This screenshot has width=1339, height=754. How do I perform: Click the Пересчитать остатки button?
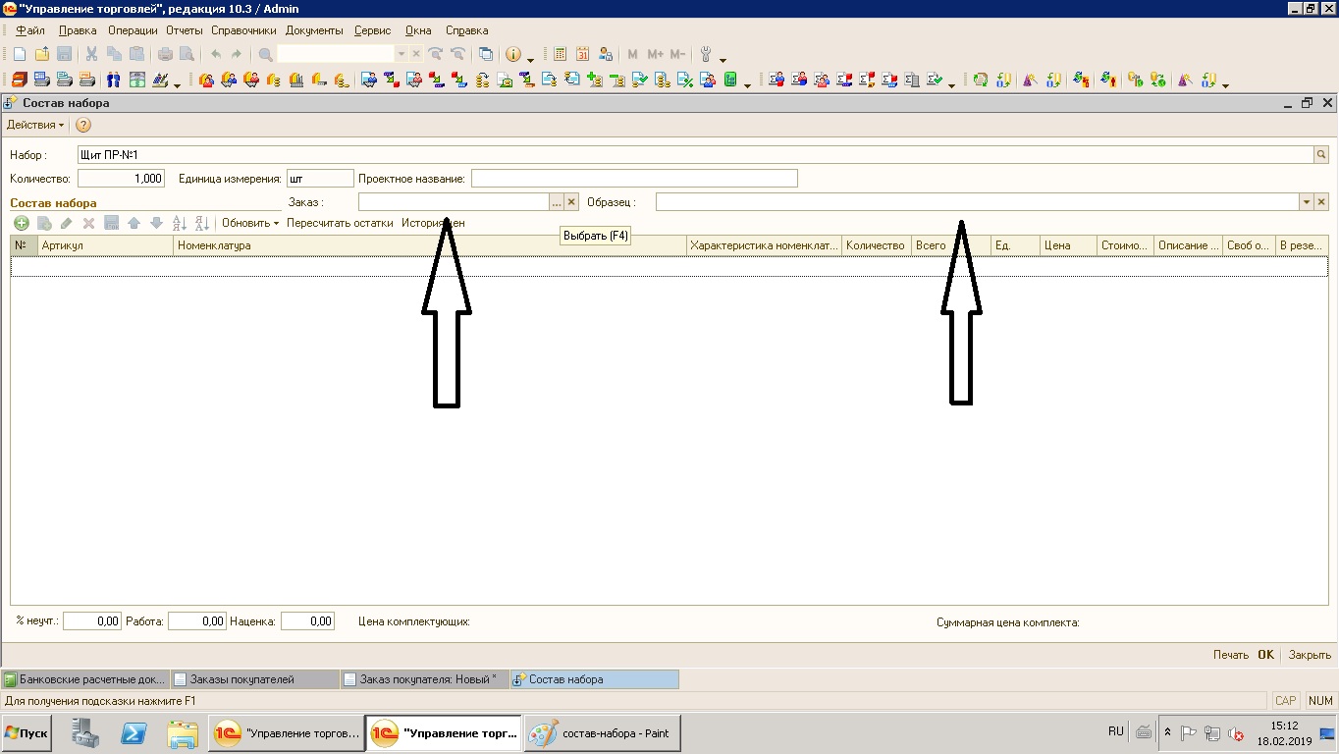coord(340,223)
